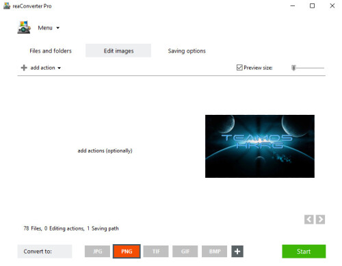Image resolution: width=342 pixels, height=266 pixels.
Task: Click the plus icon beside add action
Action: click(24, 68)
